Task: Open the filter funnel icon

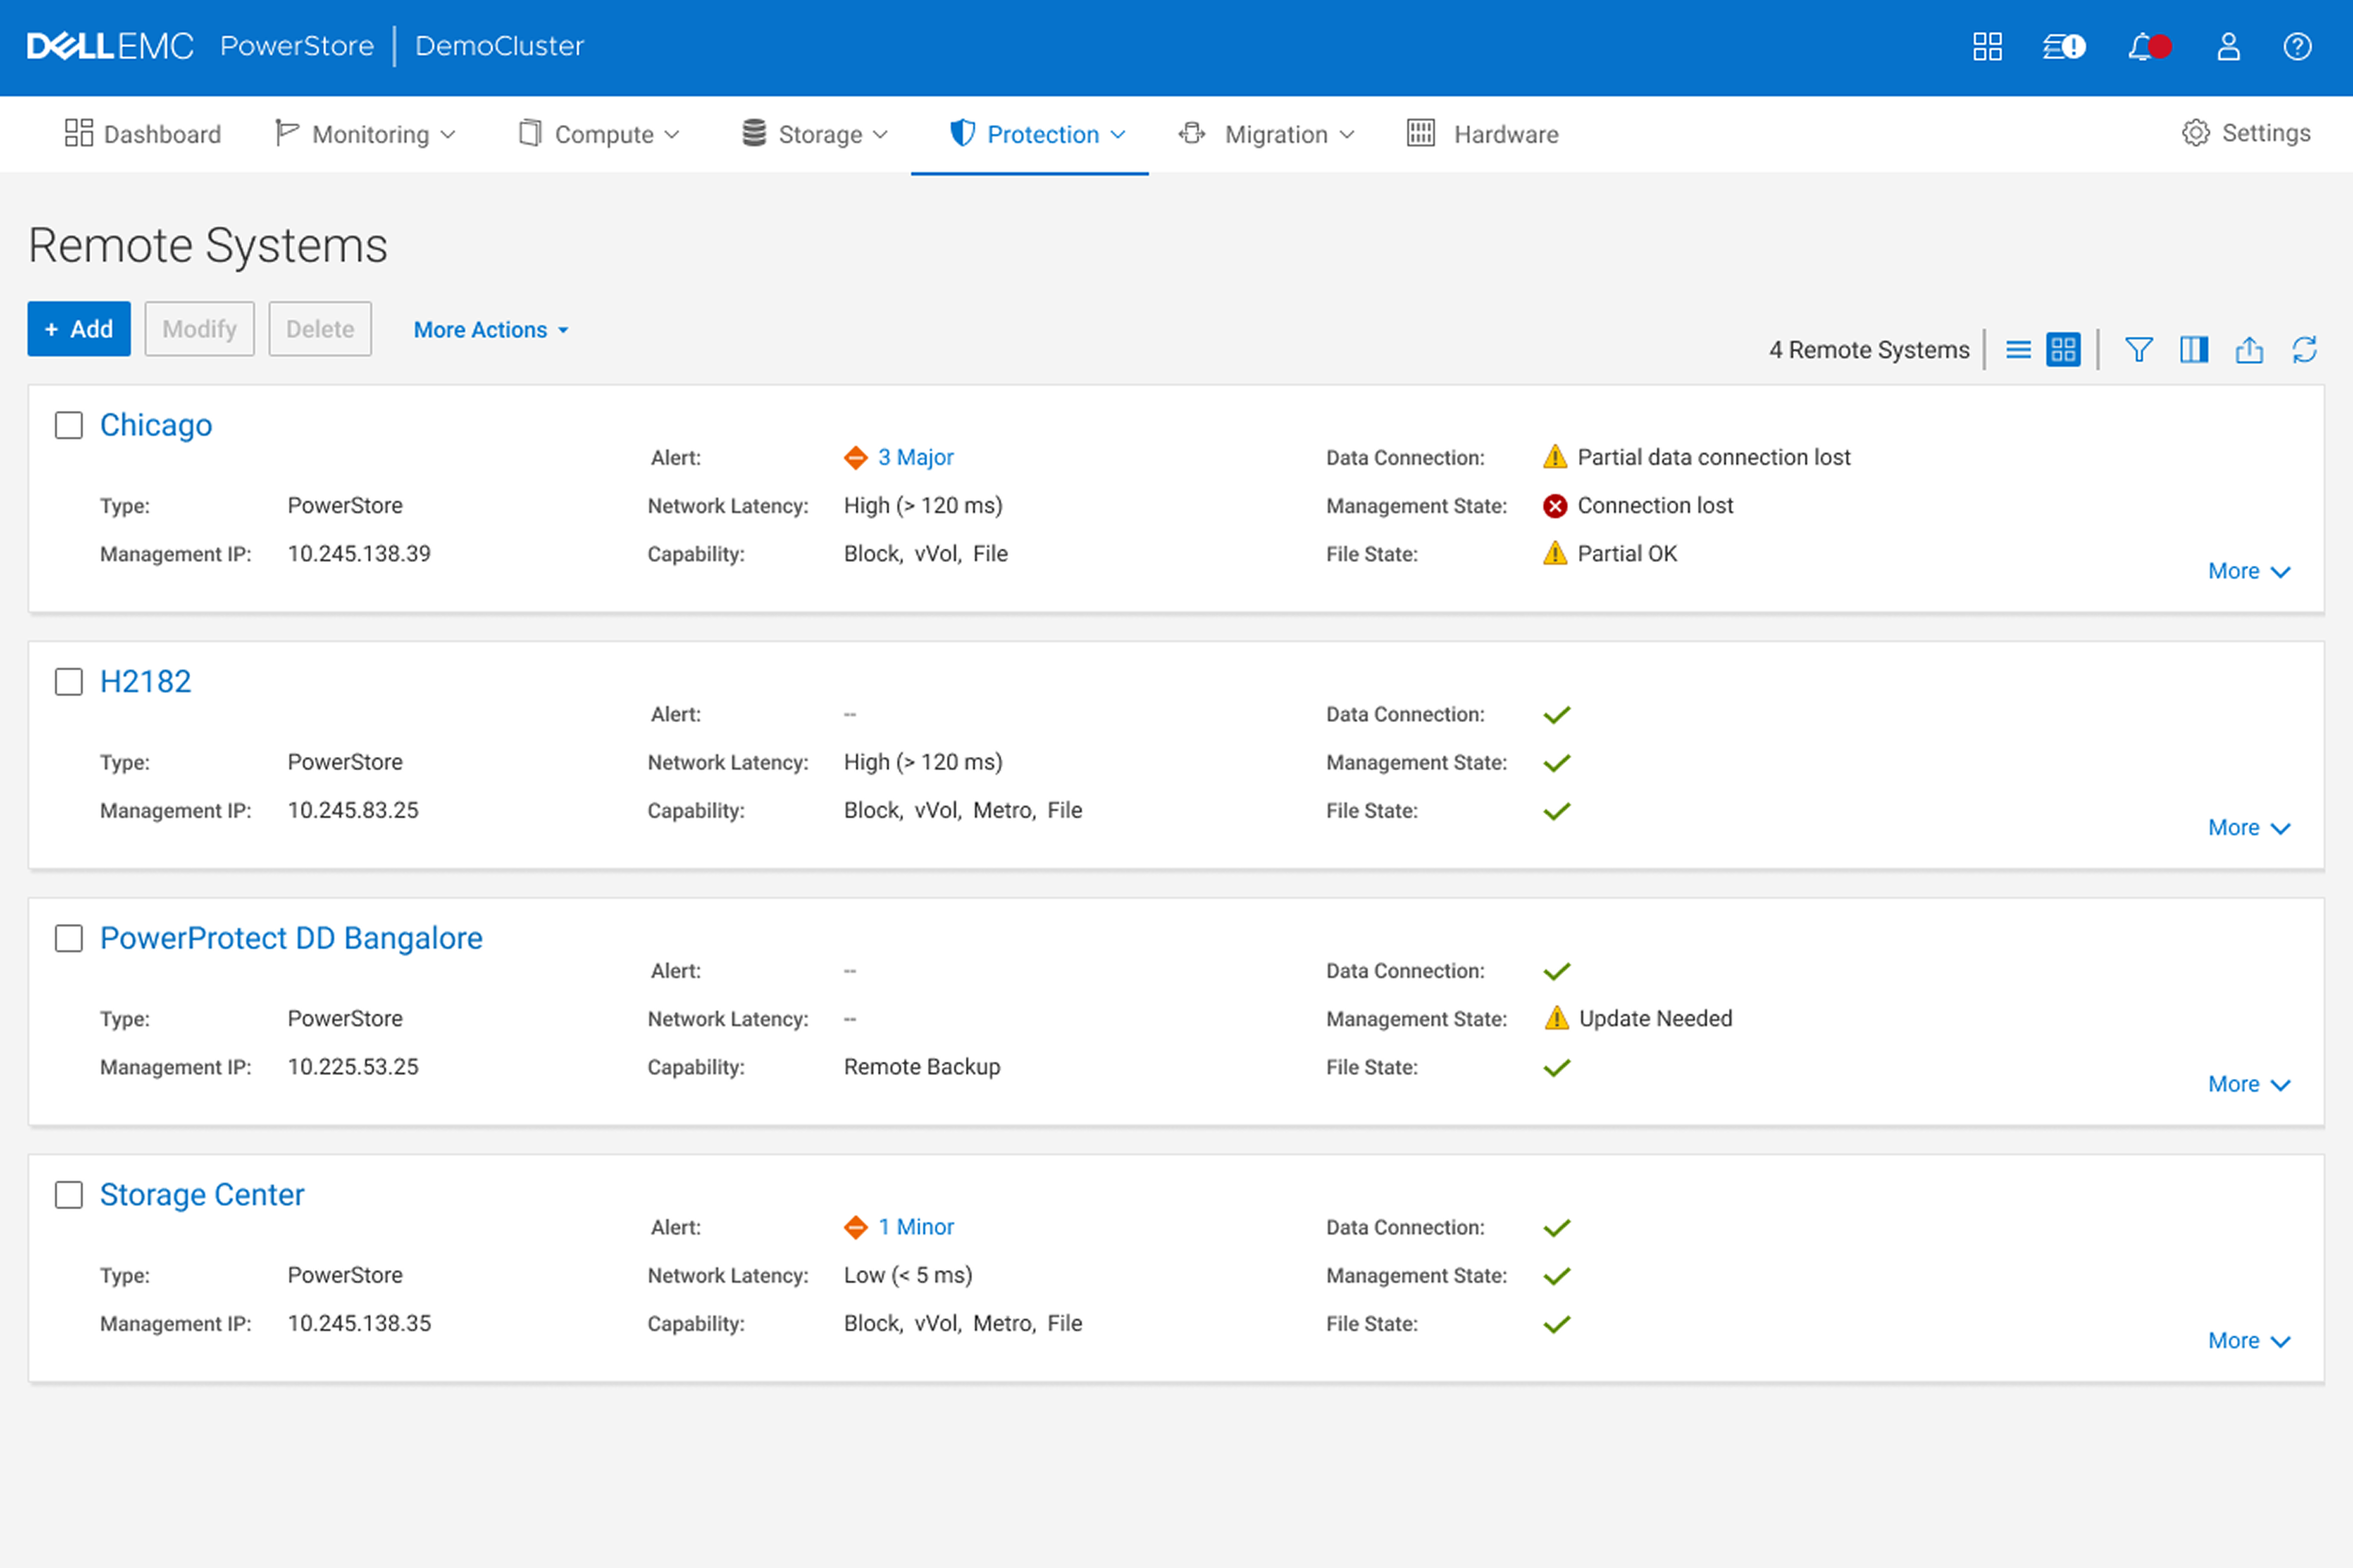Action: 2138,349
